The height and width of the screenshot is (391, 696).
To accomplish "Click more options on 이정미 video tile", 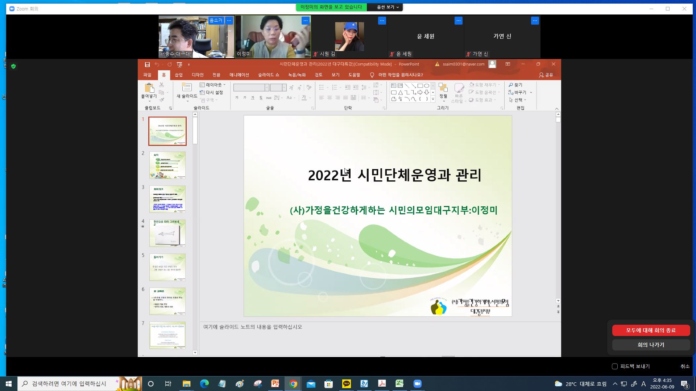I will pos(306,21).
